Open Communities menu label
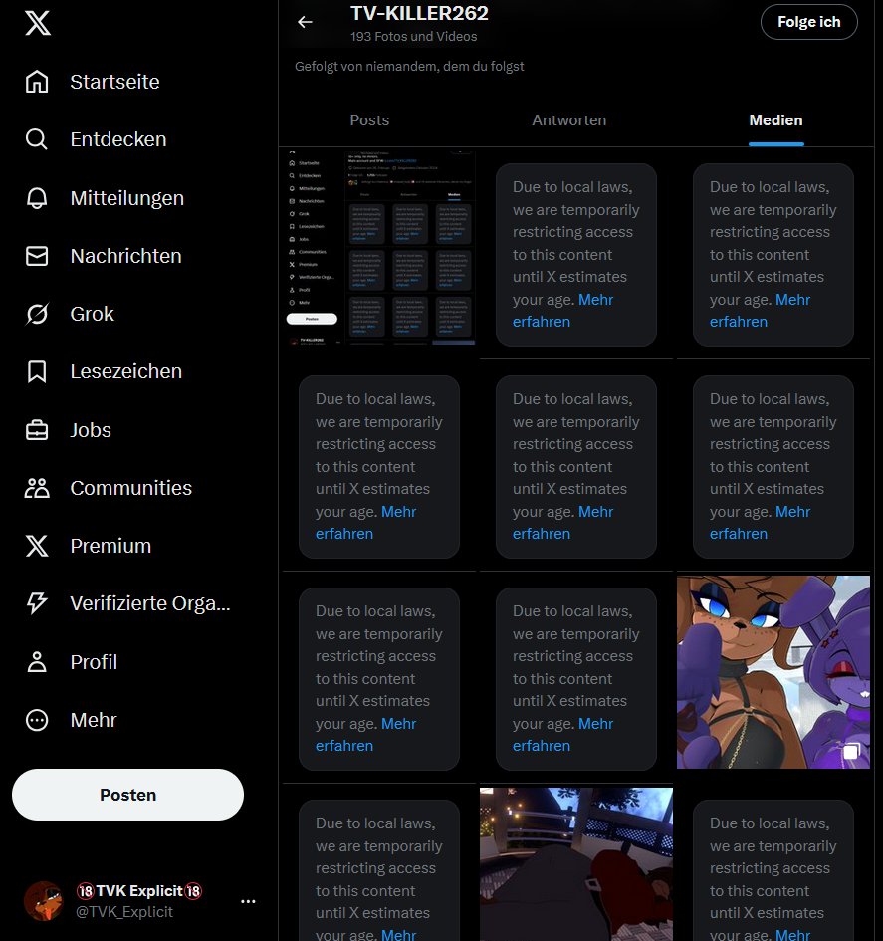The width and height of the screenshot is (883, 941). click(x=130, y=488)
